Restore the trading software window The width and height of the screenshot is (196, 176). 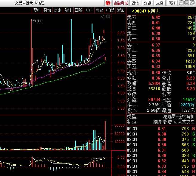(187, 3)
